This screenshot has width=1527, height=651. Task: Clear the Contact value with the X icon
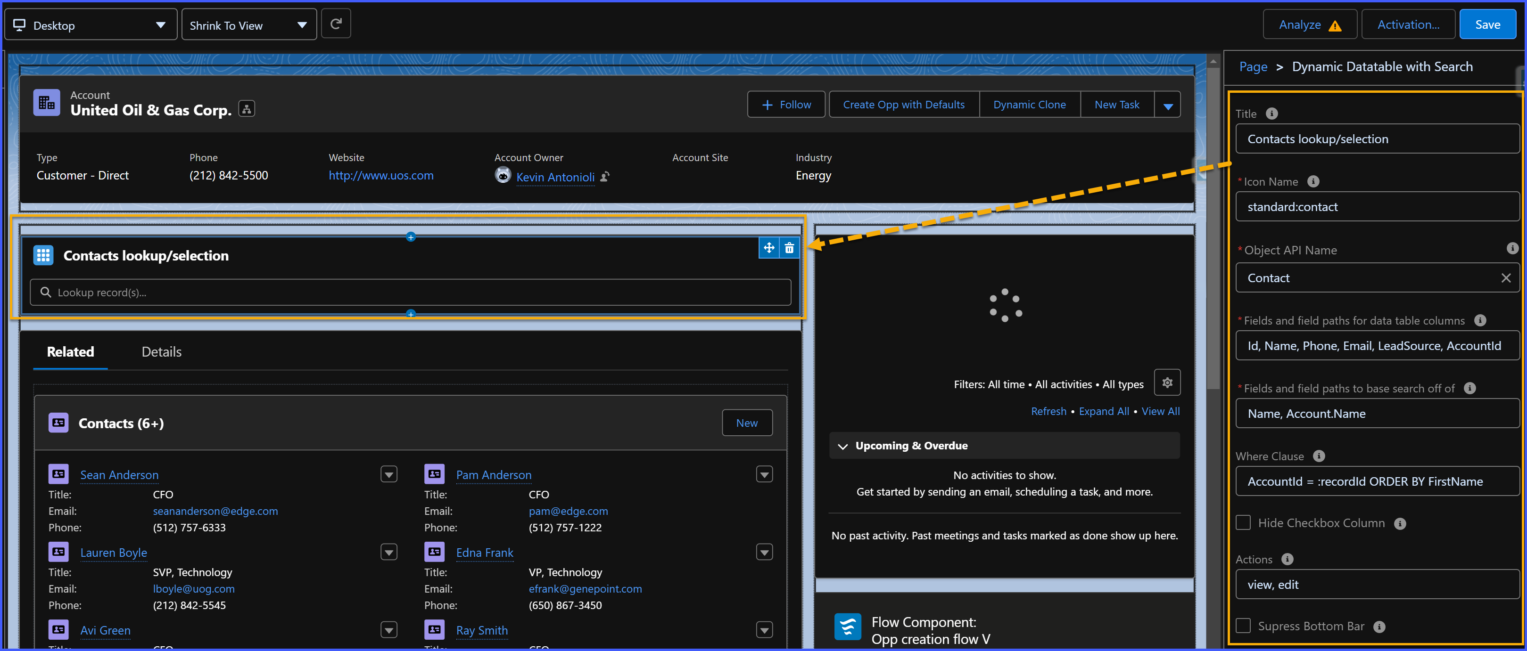pyautogui.click(x=1506, y=278)
